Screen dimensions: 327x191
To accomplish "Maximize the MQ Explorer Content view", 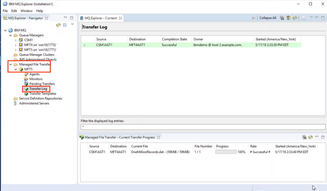I will click(323, 18).
